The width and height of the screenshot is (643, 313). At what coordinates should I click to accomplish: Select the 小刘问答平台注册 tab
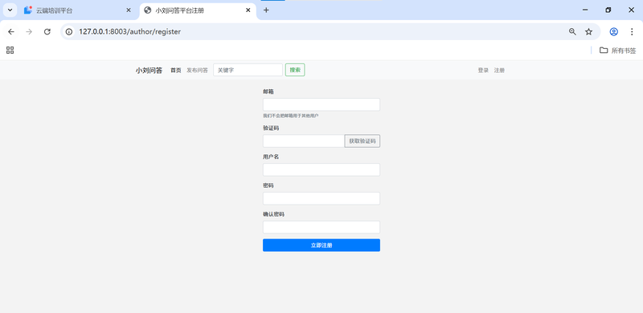tap(198, 10)
